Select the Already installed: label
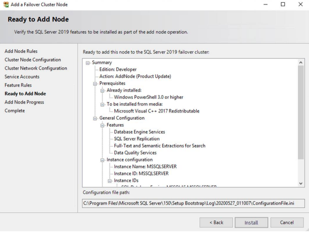 pyautogui.click(x=124, y=90)
